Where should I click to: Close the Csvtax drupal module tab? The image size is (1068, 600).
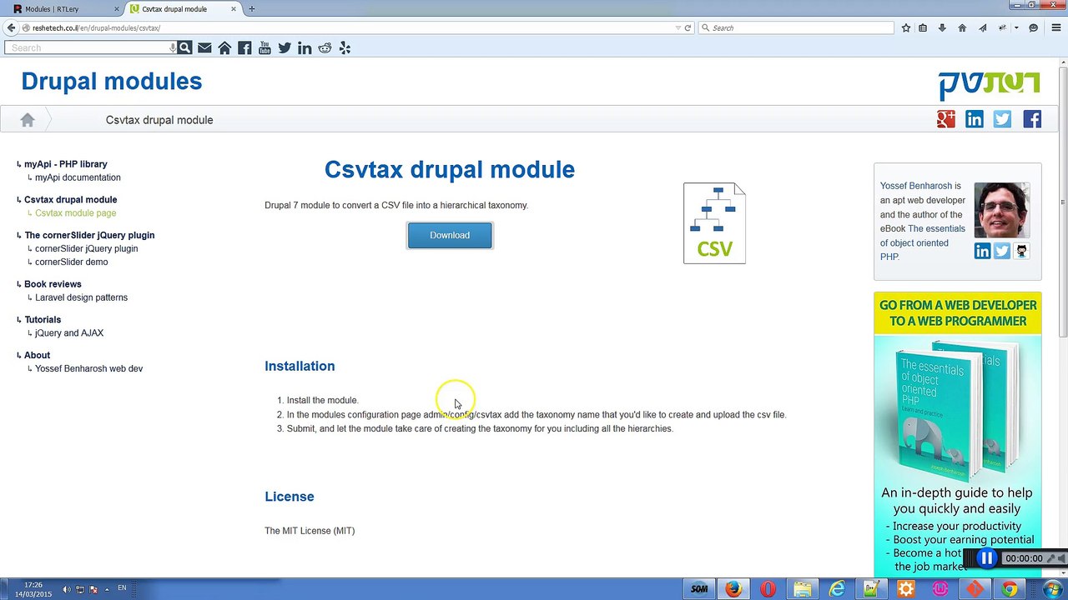click(x=234, y=9)
